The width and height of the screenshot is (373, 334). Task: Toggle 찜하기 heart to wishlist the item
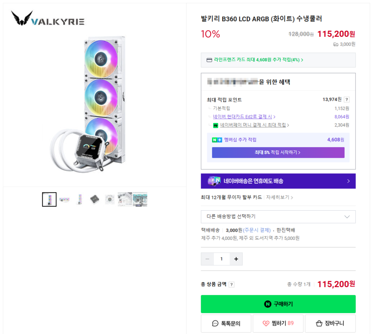point(278,323)
